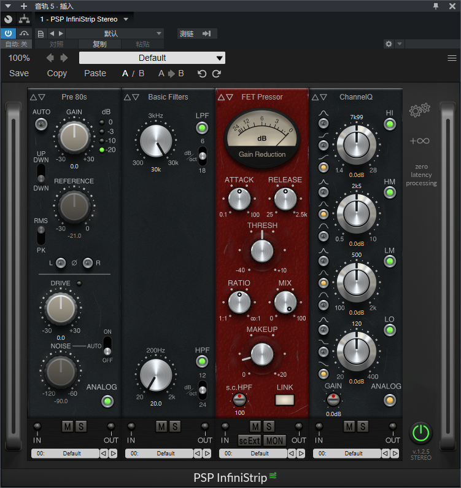The height and width of the screenshot is (488, 461).
Task: Open the host routing icon next to plugin name
Action: pos(24,19)
